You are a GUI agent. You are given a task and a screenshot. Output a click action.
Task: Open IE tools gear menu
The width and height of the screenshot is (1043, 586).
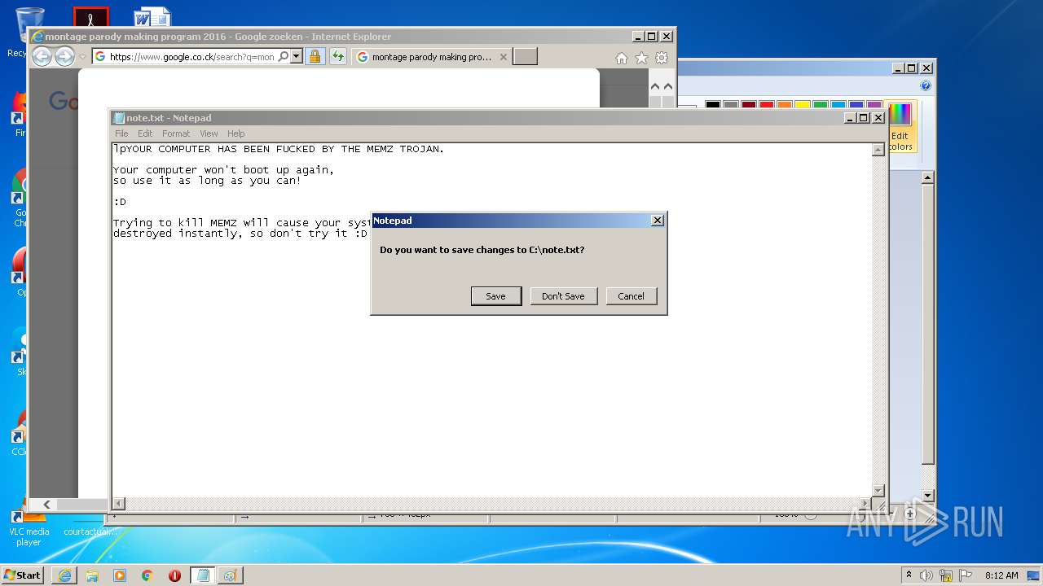pos(662,58)
